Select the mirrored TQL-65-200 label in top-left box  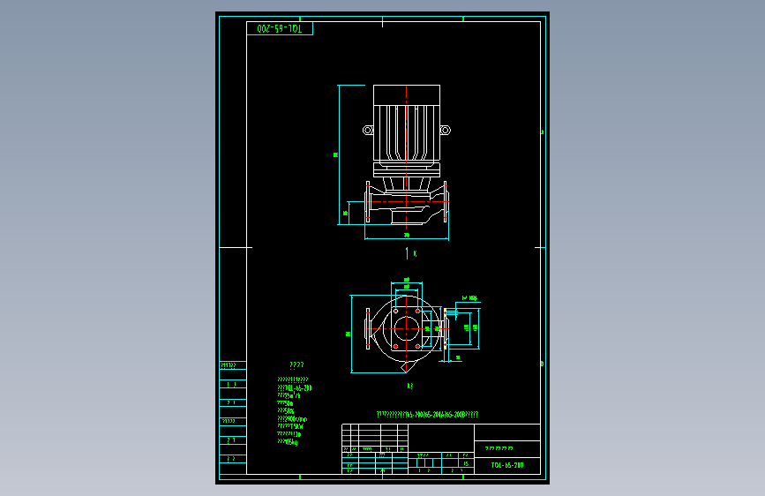point(280,29)
